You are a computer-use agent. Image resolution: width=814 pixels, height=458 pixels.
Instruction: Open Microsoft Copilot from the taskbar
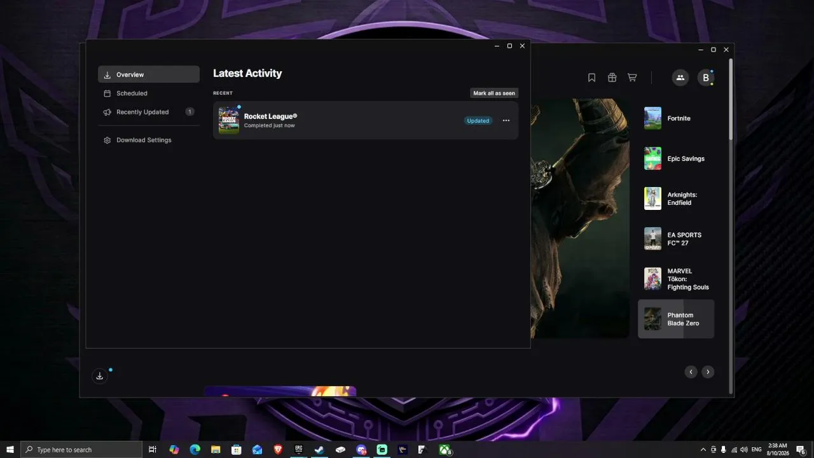174,450
